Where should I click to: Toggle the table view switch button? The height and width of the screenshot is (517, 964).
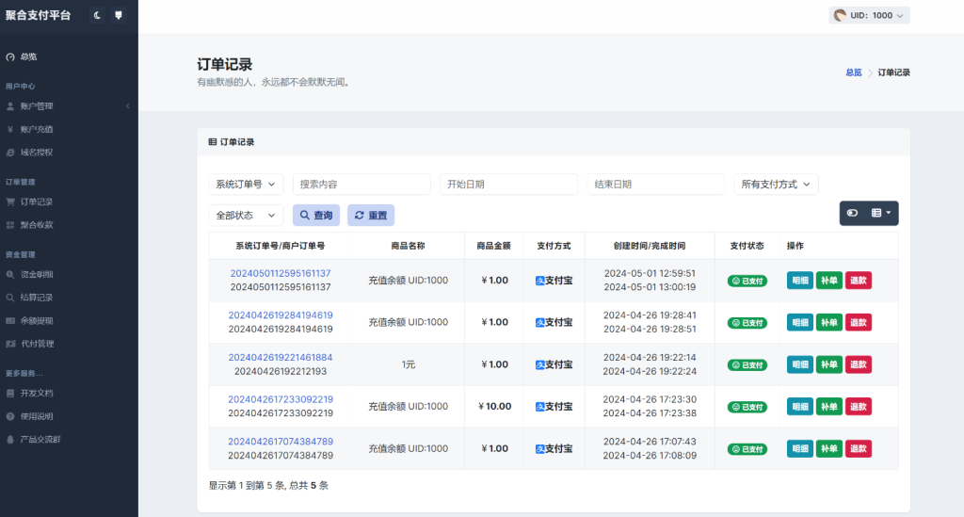click(852, 213)
